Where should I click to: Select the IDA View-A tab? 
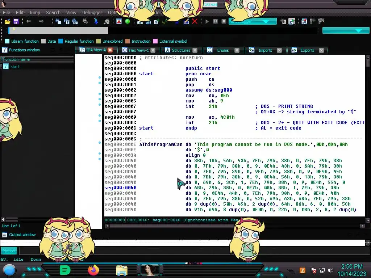(96, 50)
